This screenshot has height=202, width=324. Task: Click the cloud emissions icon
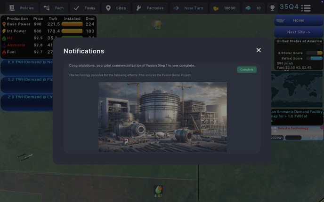[x=248, y=8]
